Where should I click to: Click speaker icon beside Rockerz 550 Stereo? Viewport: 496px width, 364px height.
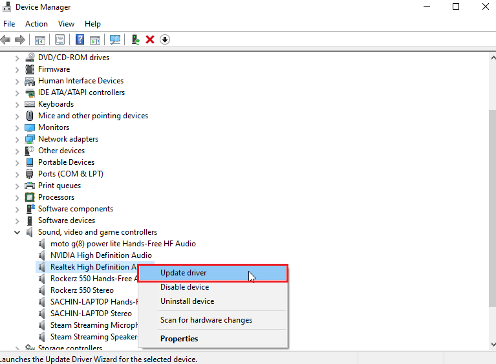click(x=42, y=290)
